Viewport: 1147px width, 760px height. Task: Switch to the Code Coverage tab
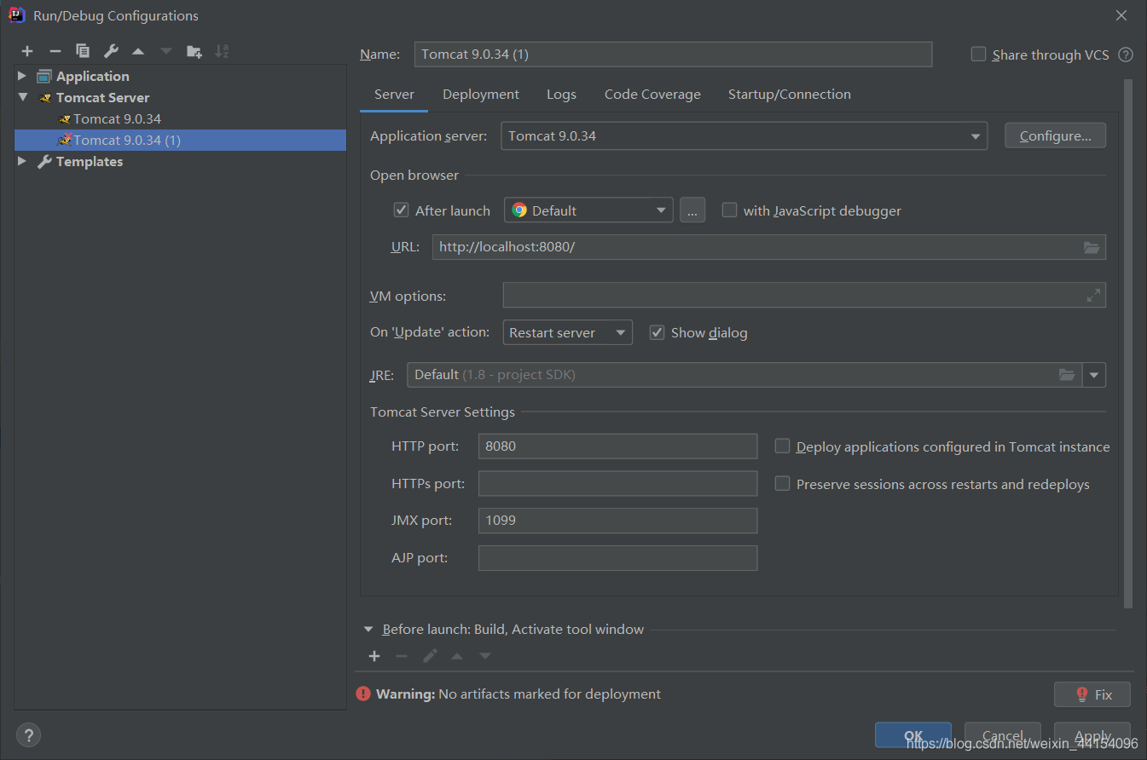(x=652, y=95)
